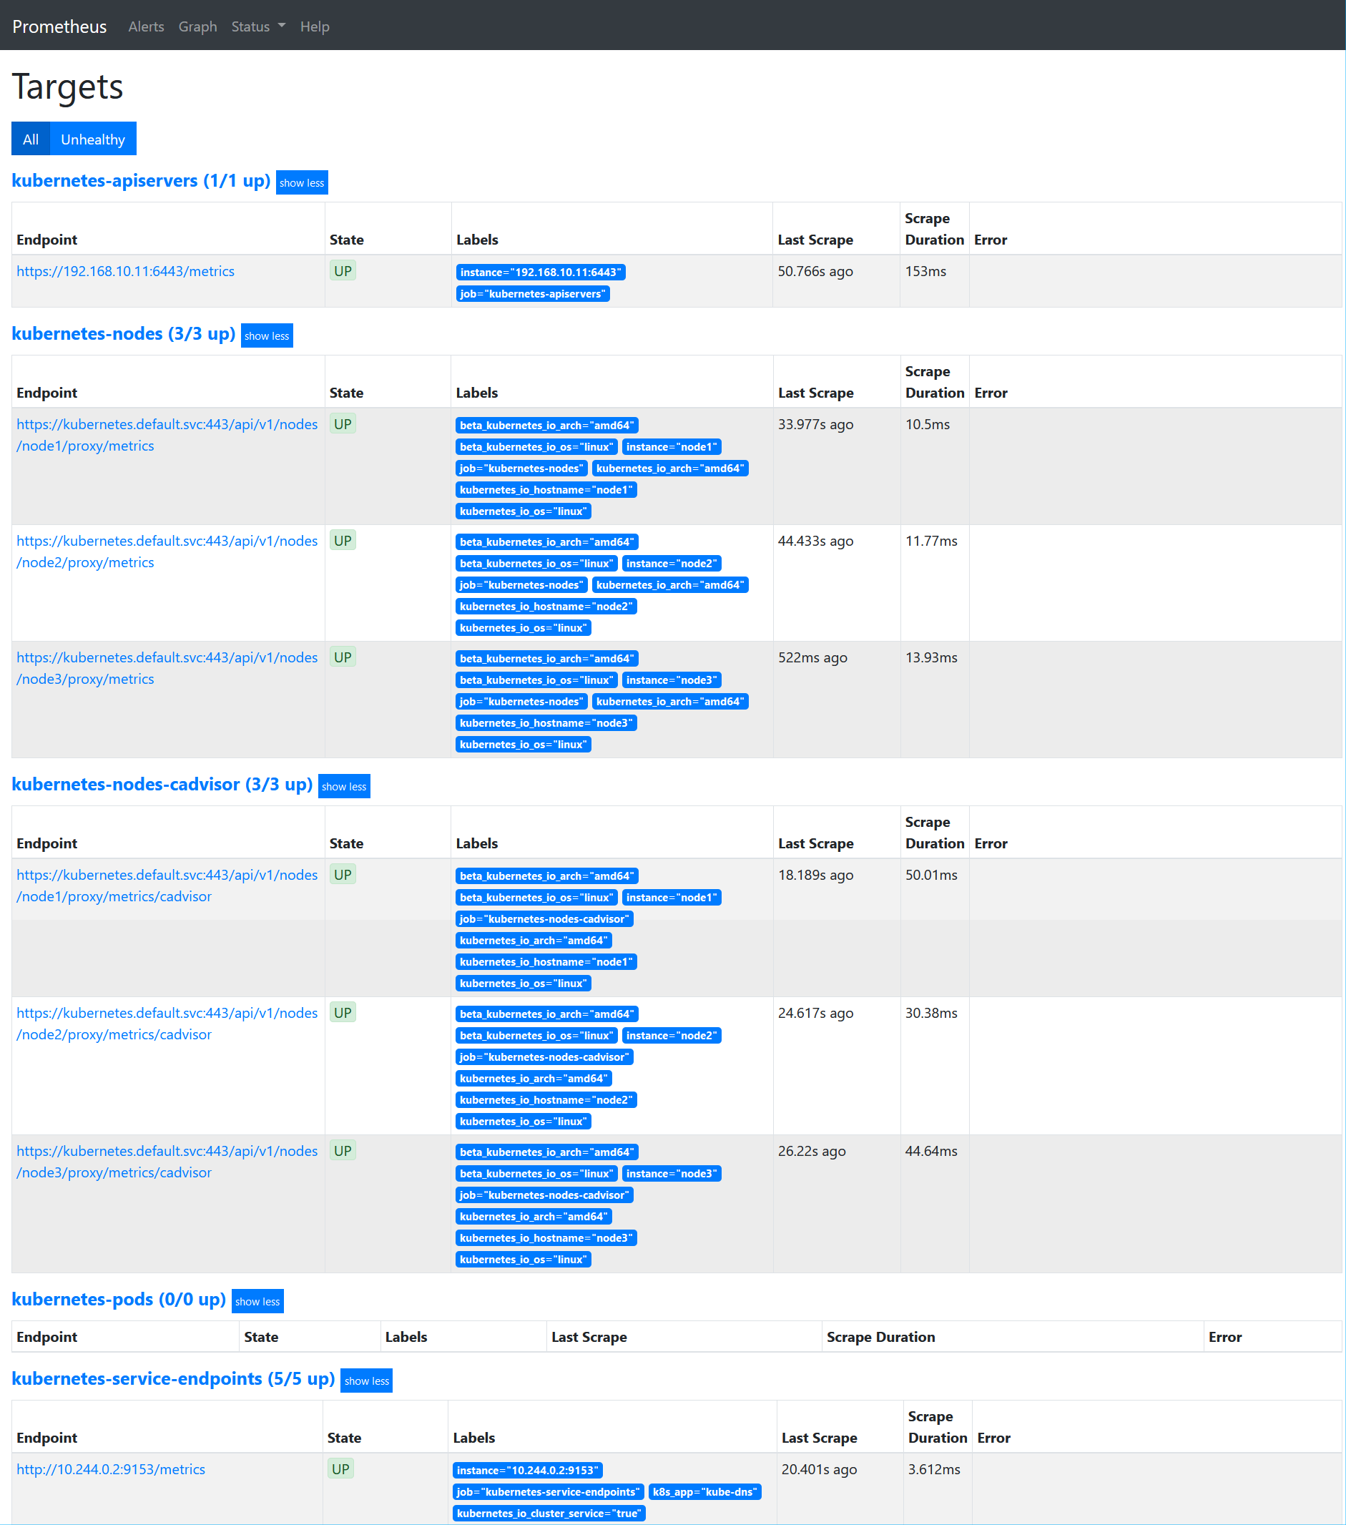Click the instance=node3 label badge
Viewport: 1346px width, 1525px height.
click(x=672, y=680)
